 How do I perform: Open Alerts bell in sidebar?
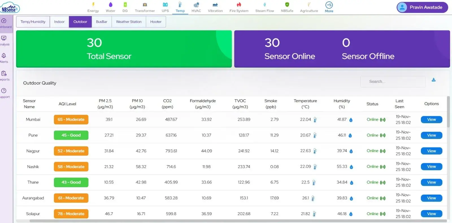click(x=4, y=56)
